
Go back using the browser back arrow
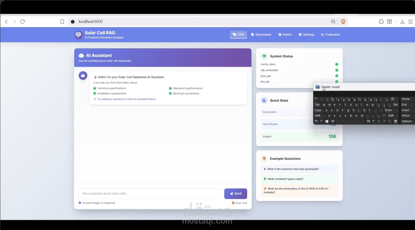pyautogui.click(x=6, y=22)
